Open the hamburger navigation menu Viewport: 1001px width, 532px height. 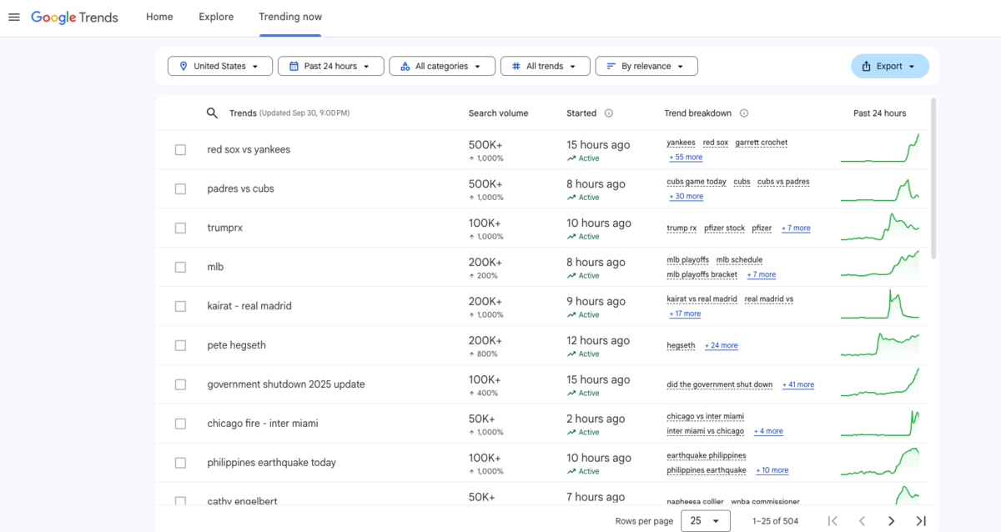13,17
